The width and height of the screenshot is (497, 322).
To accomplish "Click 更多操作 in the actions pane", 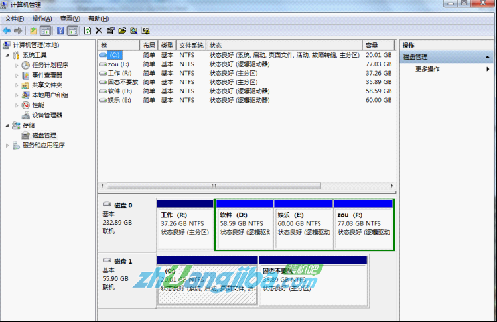I will [x=427, y=69].
